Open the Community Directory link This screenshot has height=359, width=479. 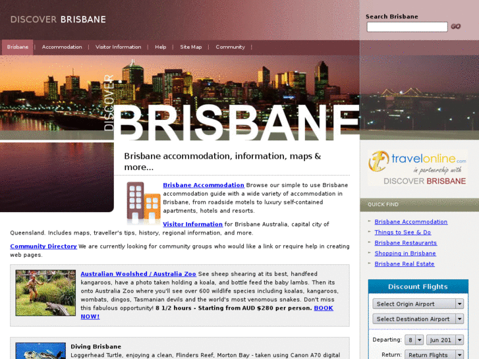[43, 246]
